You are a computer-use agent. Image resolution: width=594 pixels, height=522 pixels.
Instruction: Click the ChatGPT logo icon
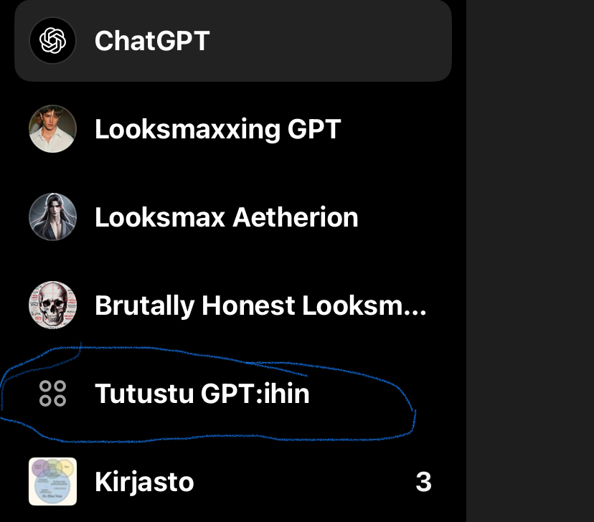click(x=52, y=40)
